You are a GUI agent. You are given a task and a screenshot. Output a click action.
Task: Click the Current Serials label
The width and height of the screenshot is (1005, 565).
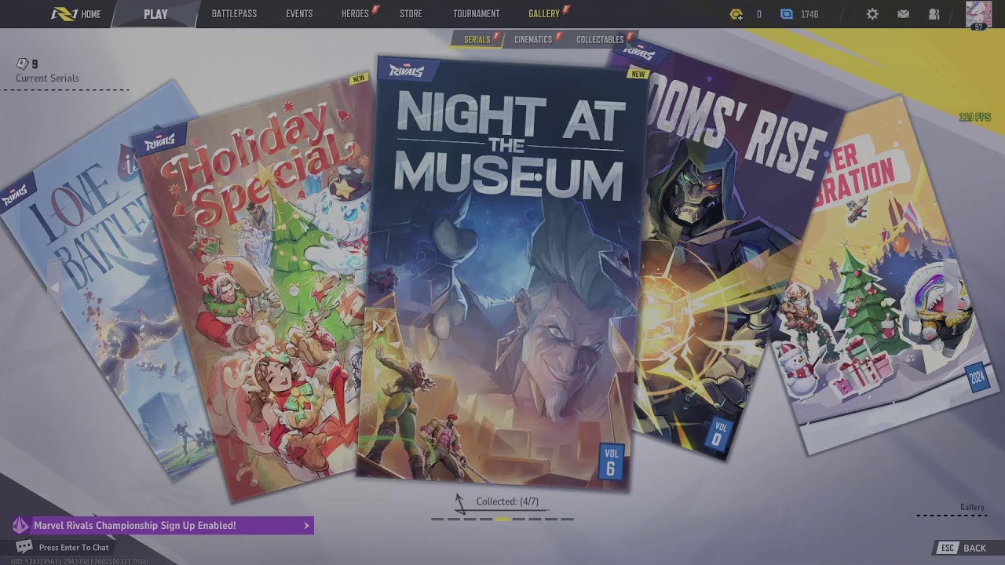point(47,78)
